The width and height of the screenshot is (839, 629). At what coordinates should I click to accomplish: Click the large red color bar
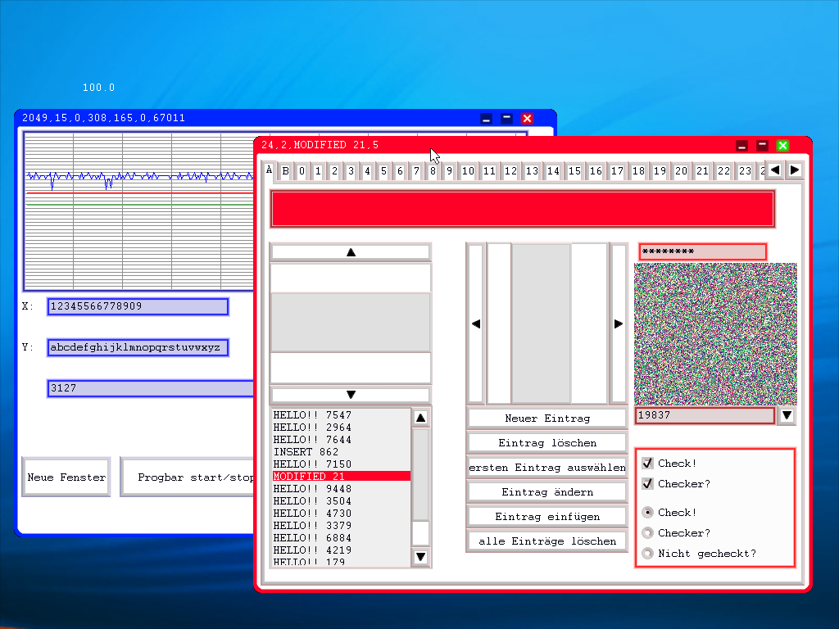(523, 209)
